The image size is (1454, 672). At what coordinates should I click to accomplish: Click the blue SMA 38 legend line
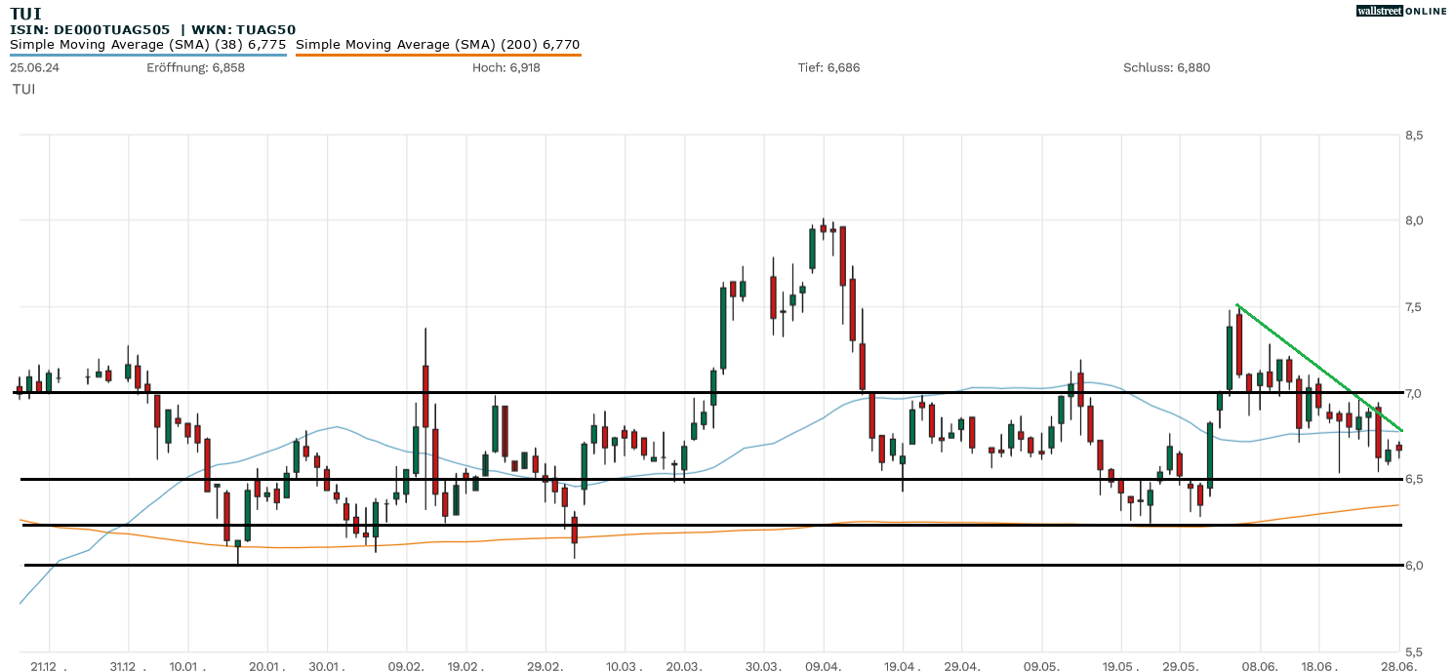tap(147, 56)
